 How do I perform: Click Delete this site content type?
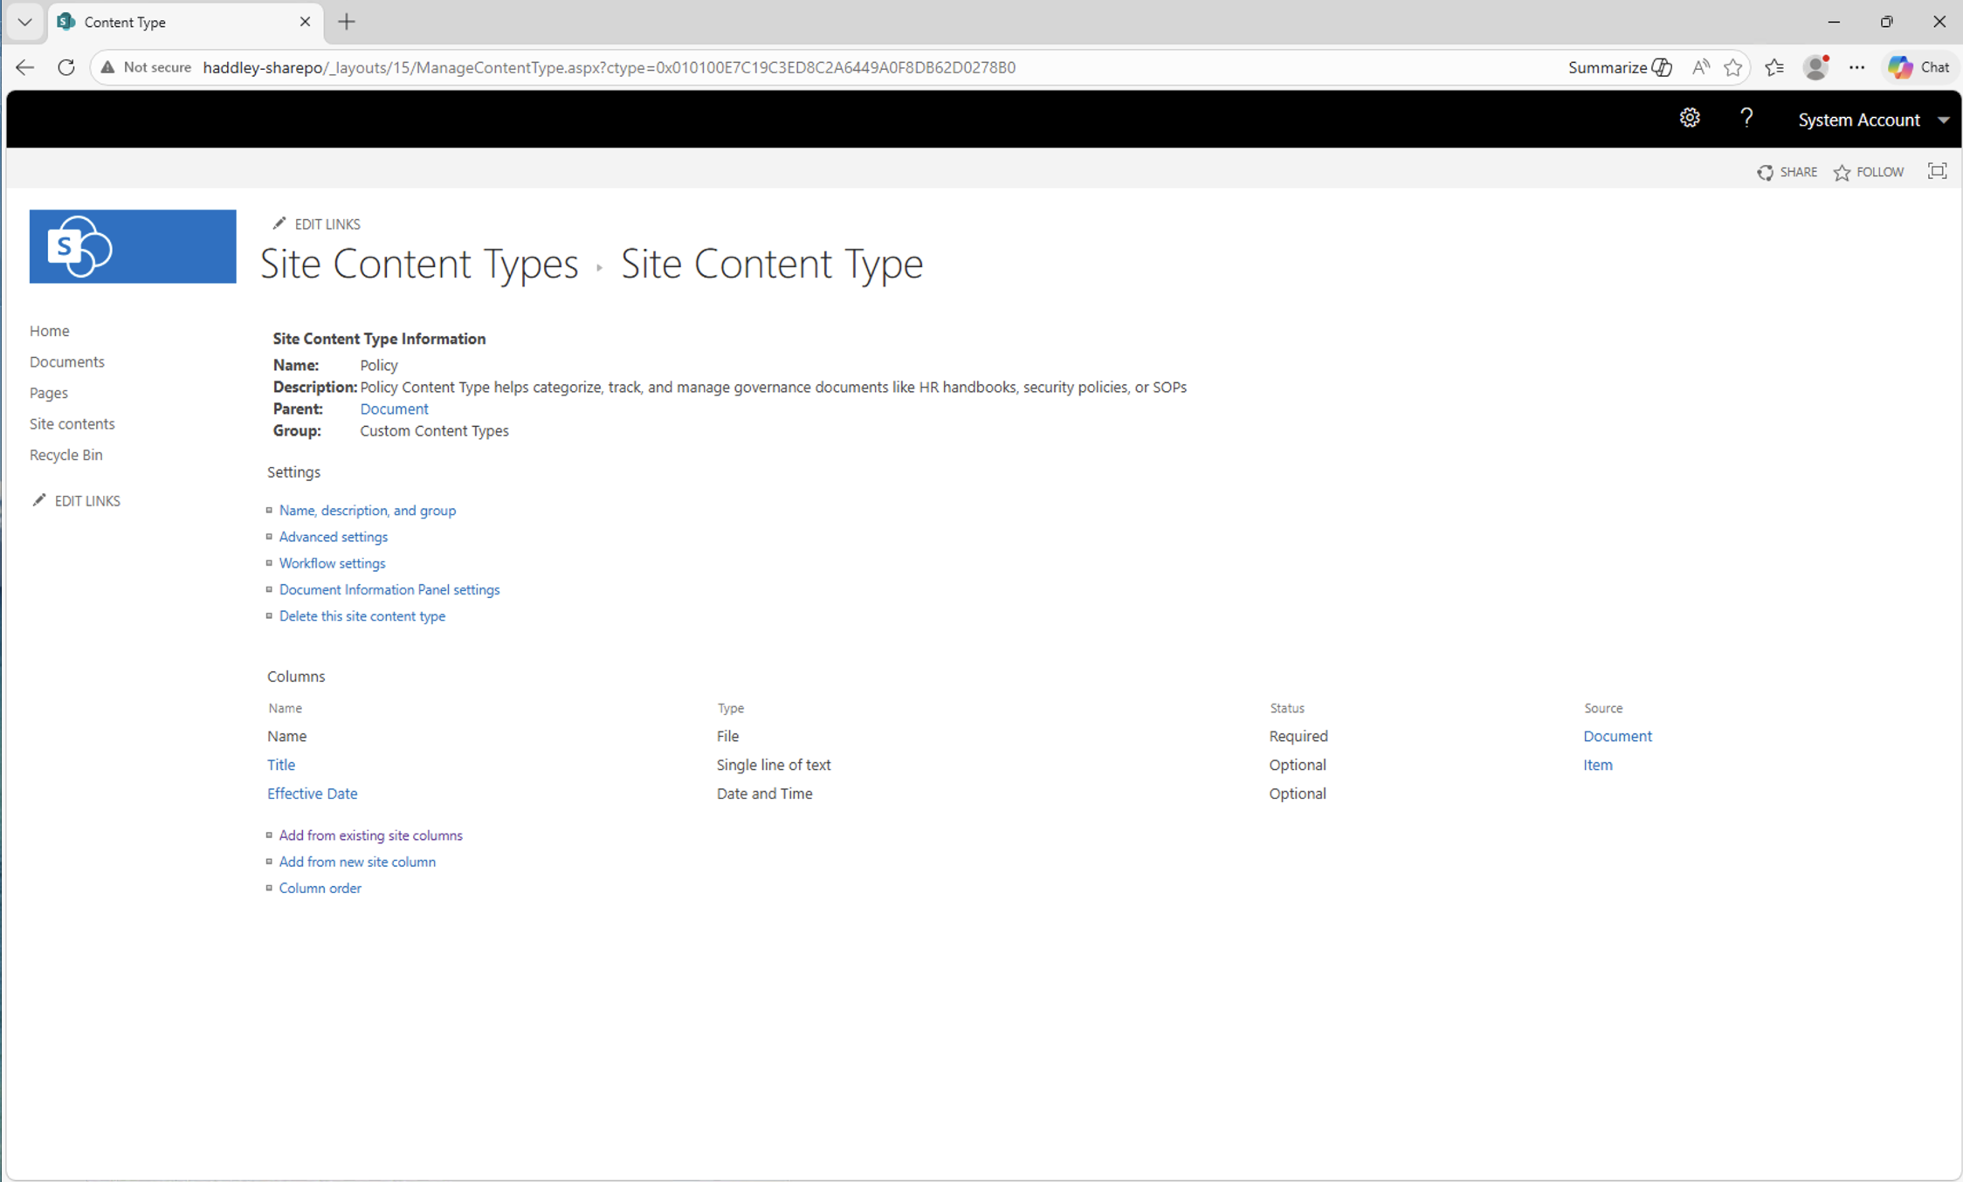coord(362,616)
